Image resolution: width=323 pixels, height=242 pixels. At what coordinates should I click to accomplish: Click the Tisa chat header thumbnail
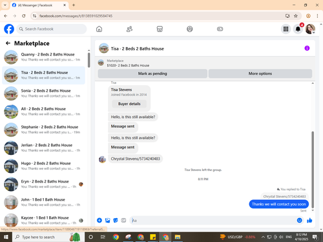point(104,48)
